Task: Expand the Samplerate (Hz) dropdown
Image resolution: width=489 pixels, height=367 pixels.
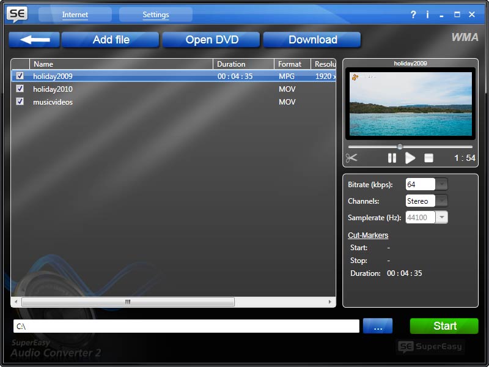Action: tap(441, 217)
